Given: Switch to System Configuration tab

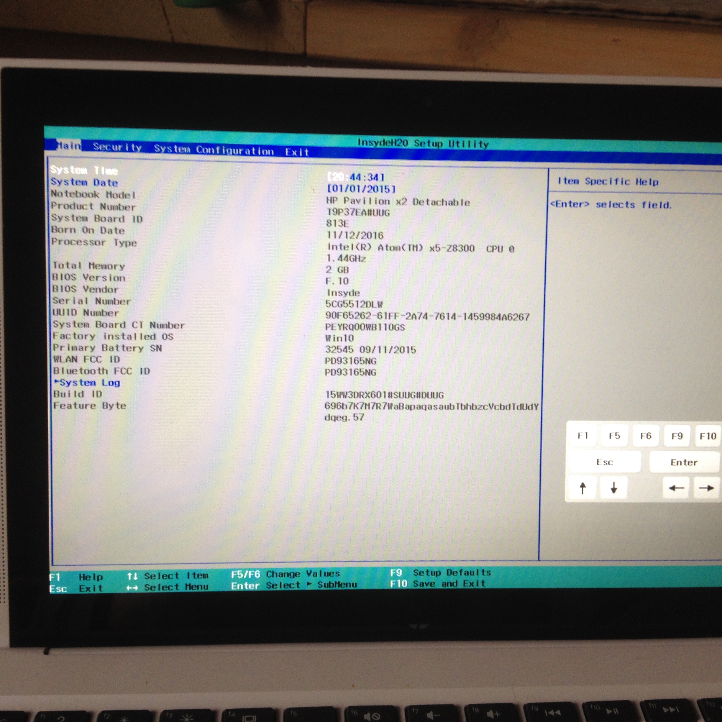Looking at the screenshot, I should [x=214, y=150].
